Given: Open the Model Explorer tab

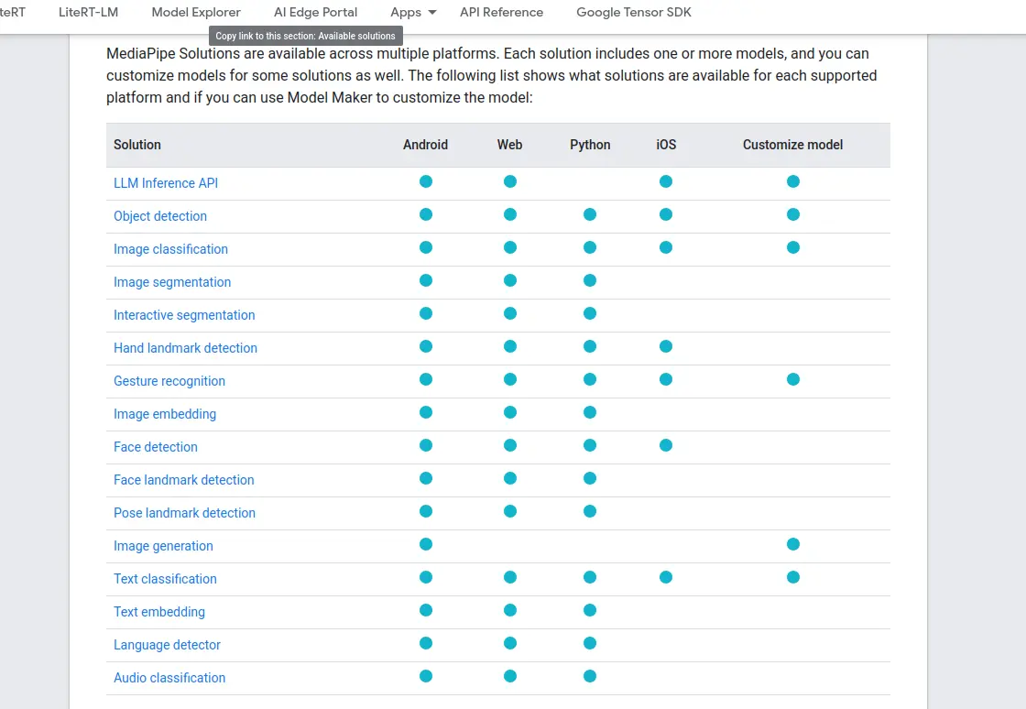Looking at the screenshot, I should tap(196, 13).
